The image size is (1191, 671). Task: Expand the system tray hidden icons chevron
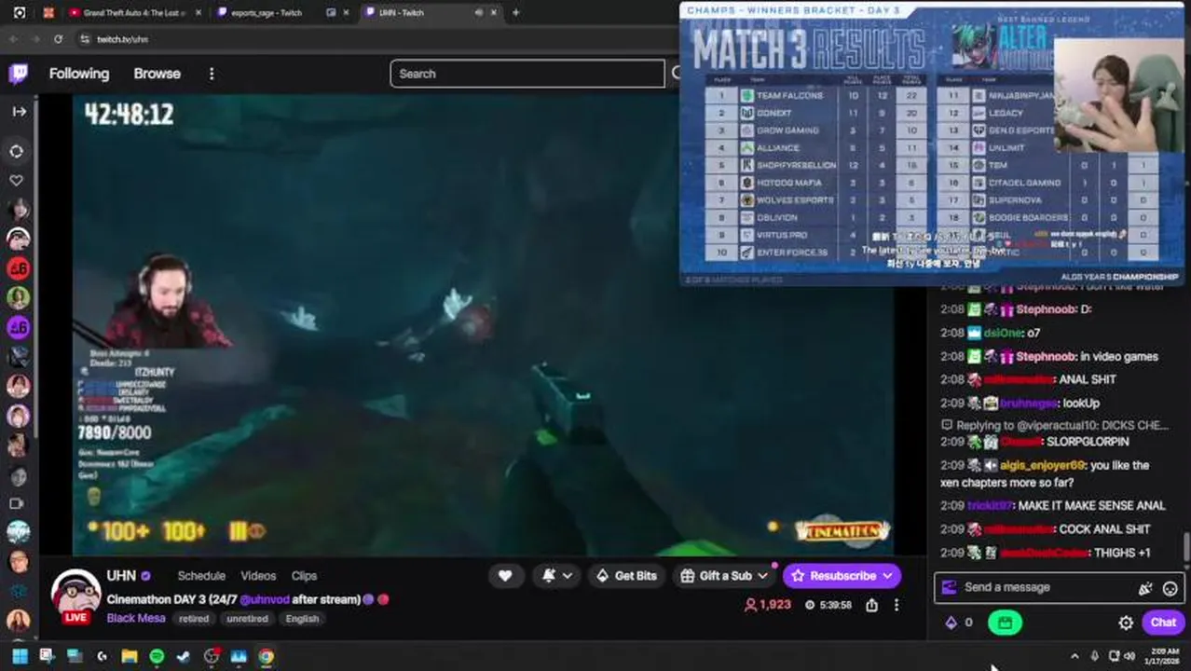click(x=1075, y=657)
